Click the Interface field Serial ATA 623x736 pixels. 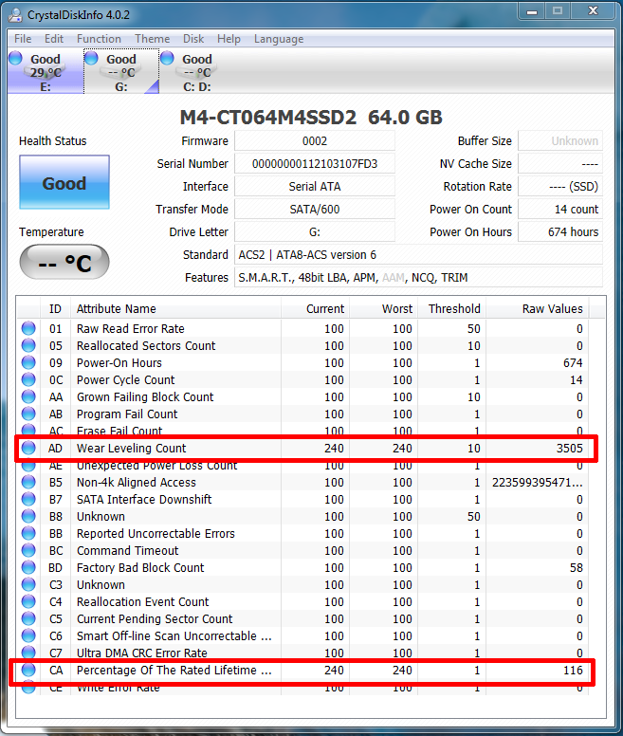314,186
